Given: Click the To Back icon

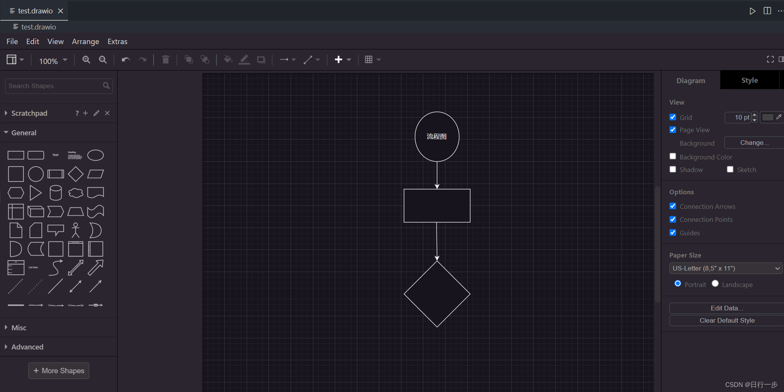Looking at the screenshot, I should coord(205,59).
